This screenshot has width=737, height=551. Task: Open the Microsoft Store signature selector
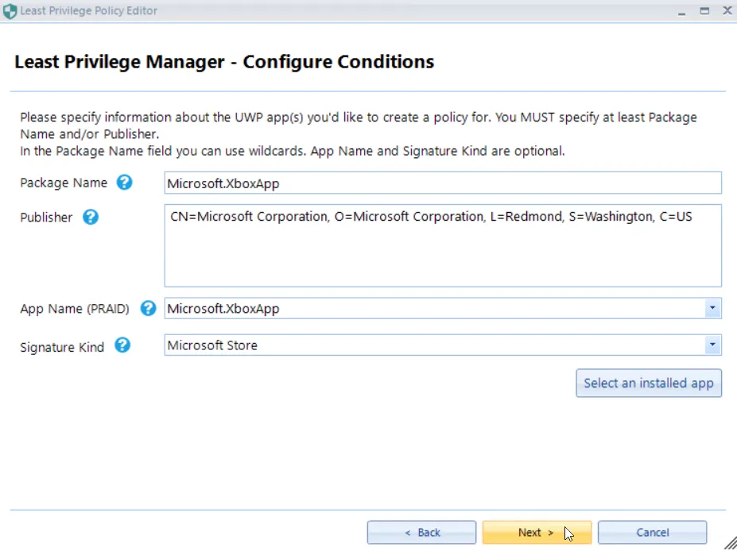click(712, 345)
